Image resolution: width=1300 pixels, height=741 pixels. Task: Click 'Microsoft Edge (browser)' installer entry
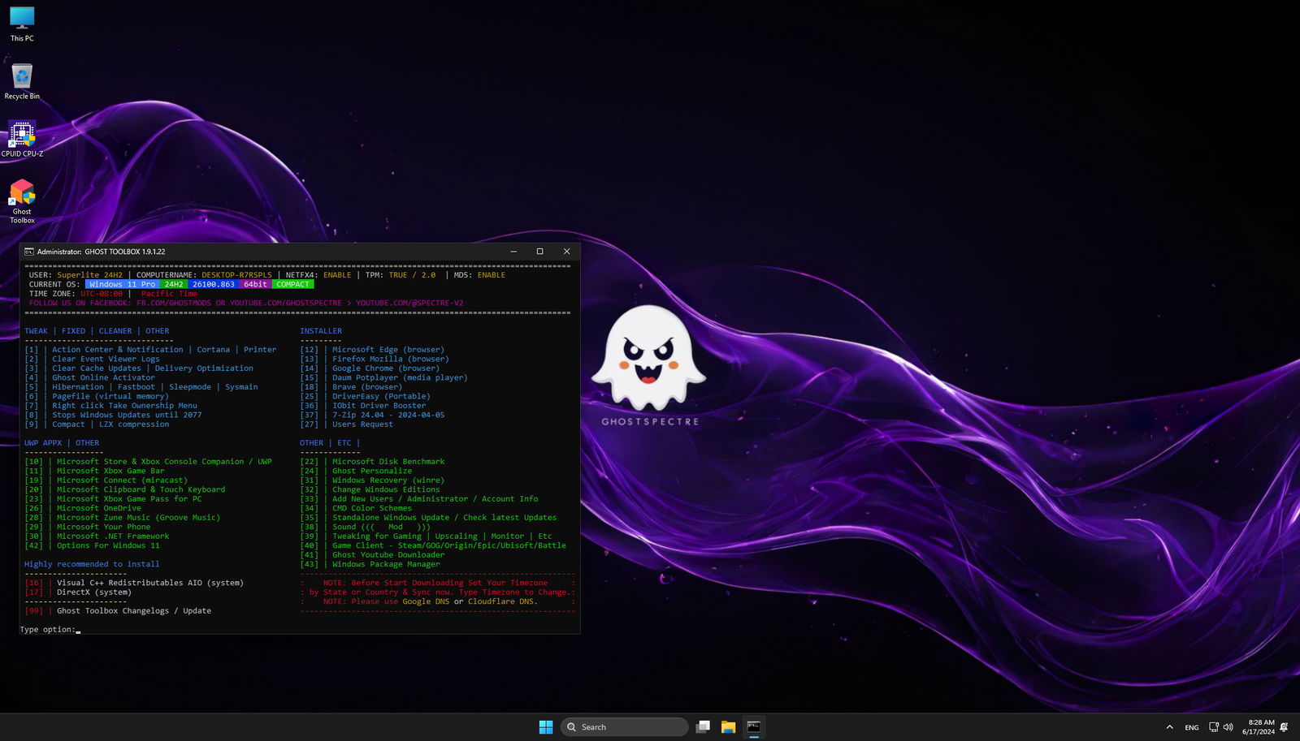tap(388, 350)
